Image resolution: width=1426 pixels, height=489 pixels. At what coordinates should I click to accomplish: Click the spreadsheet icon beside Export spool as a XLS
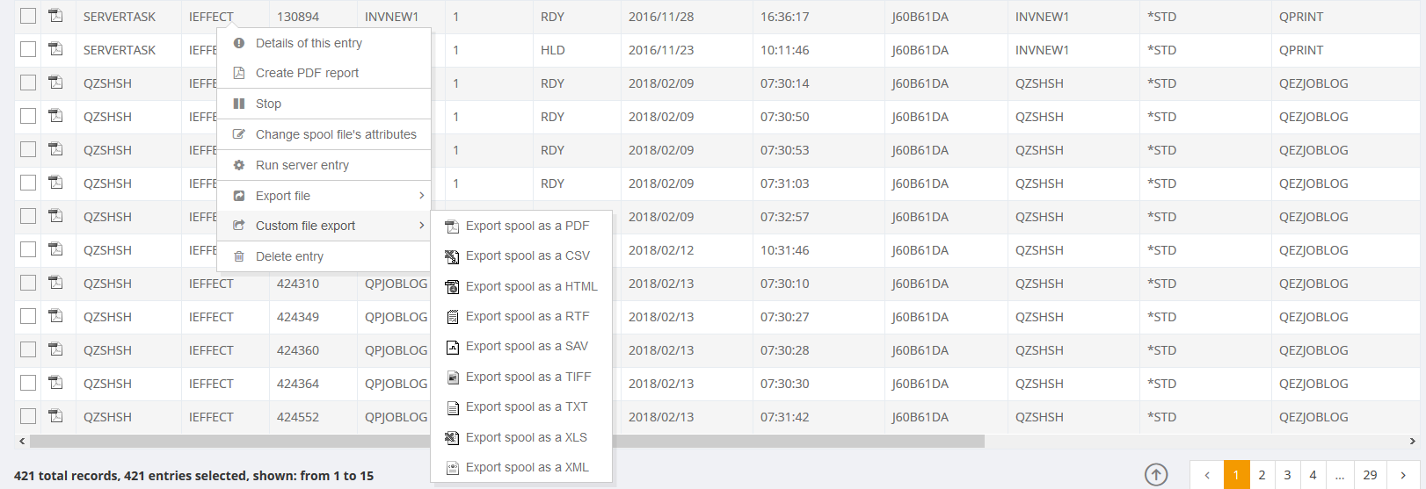452,438
